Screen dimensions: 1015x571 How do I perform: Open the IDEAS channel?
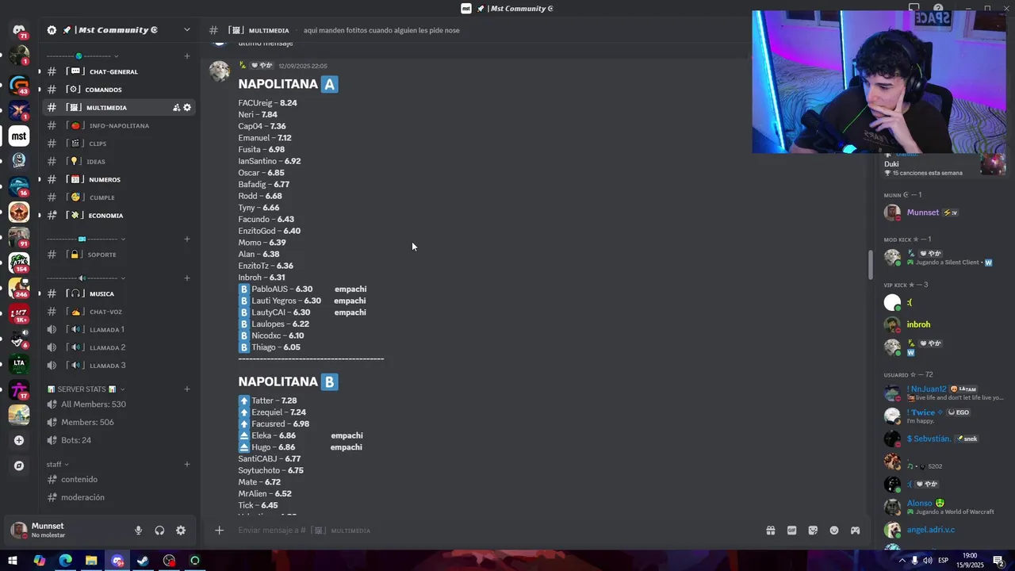(x=119, y=162)
